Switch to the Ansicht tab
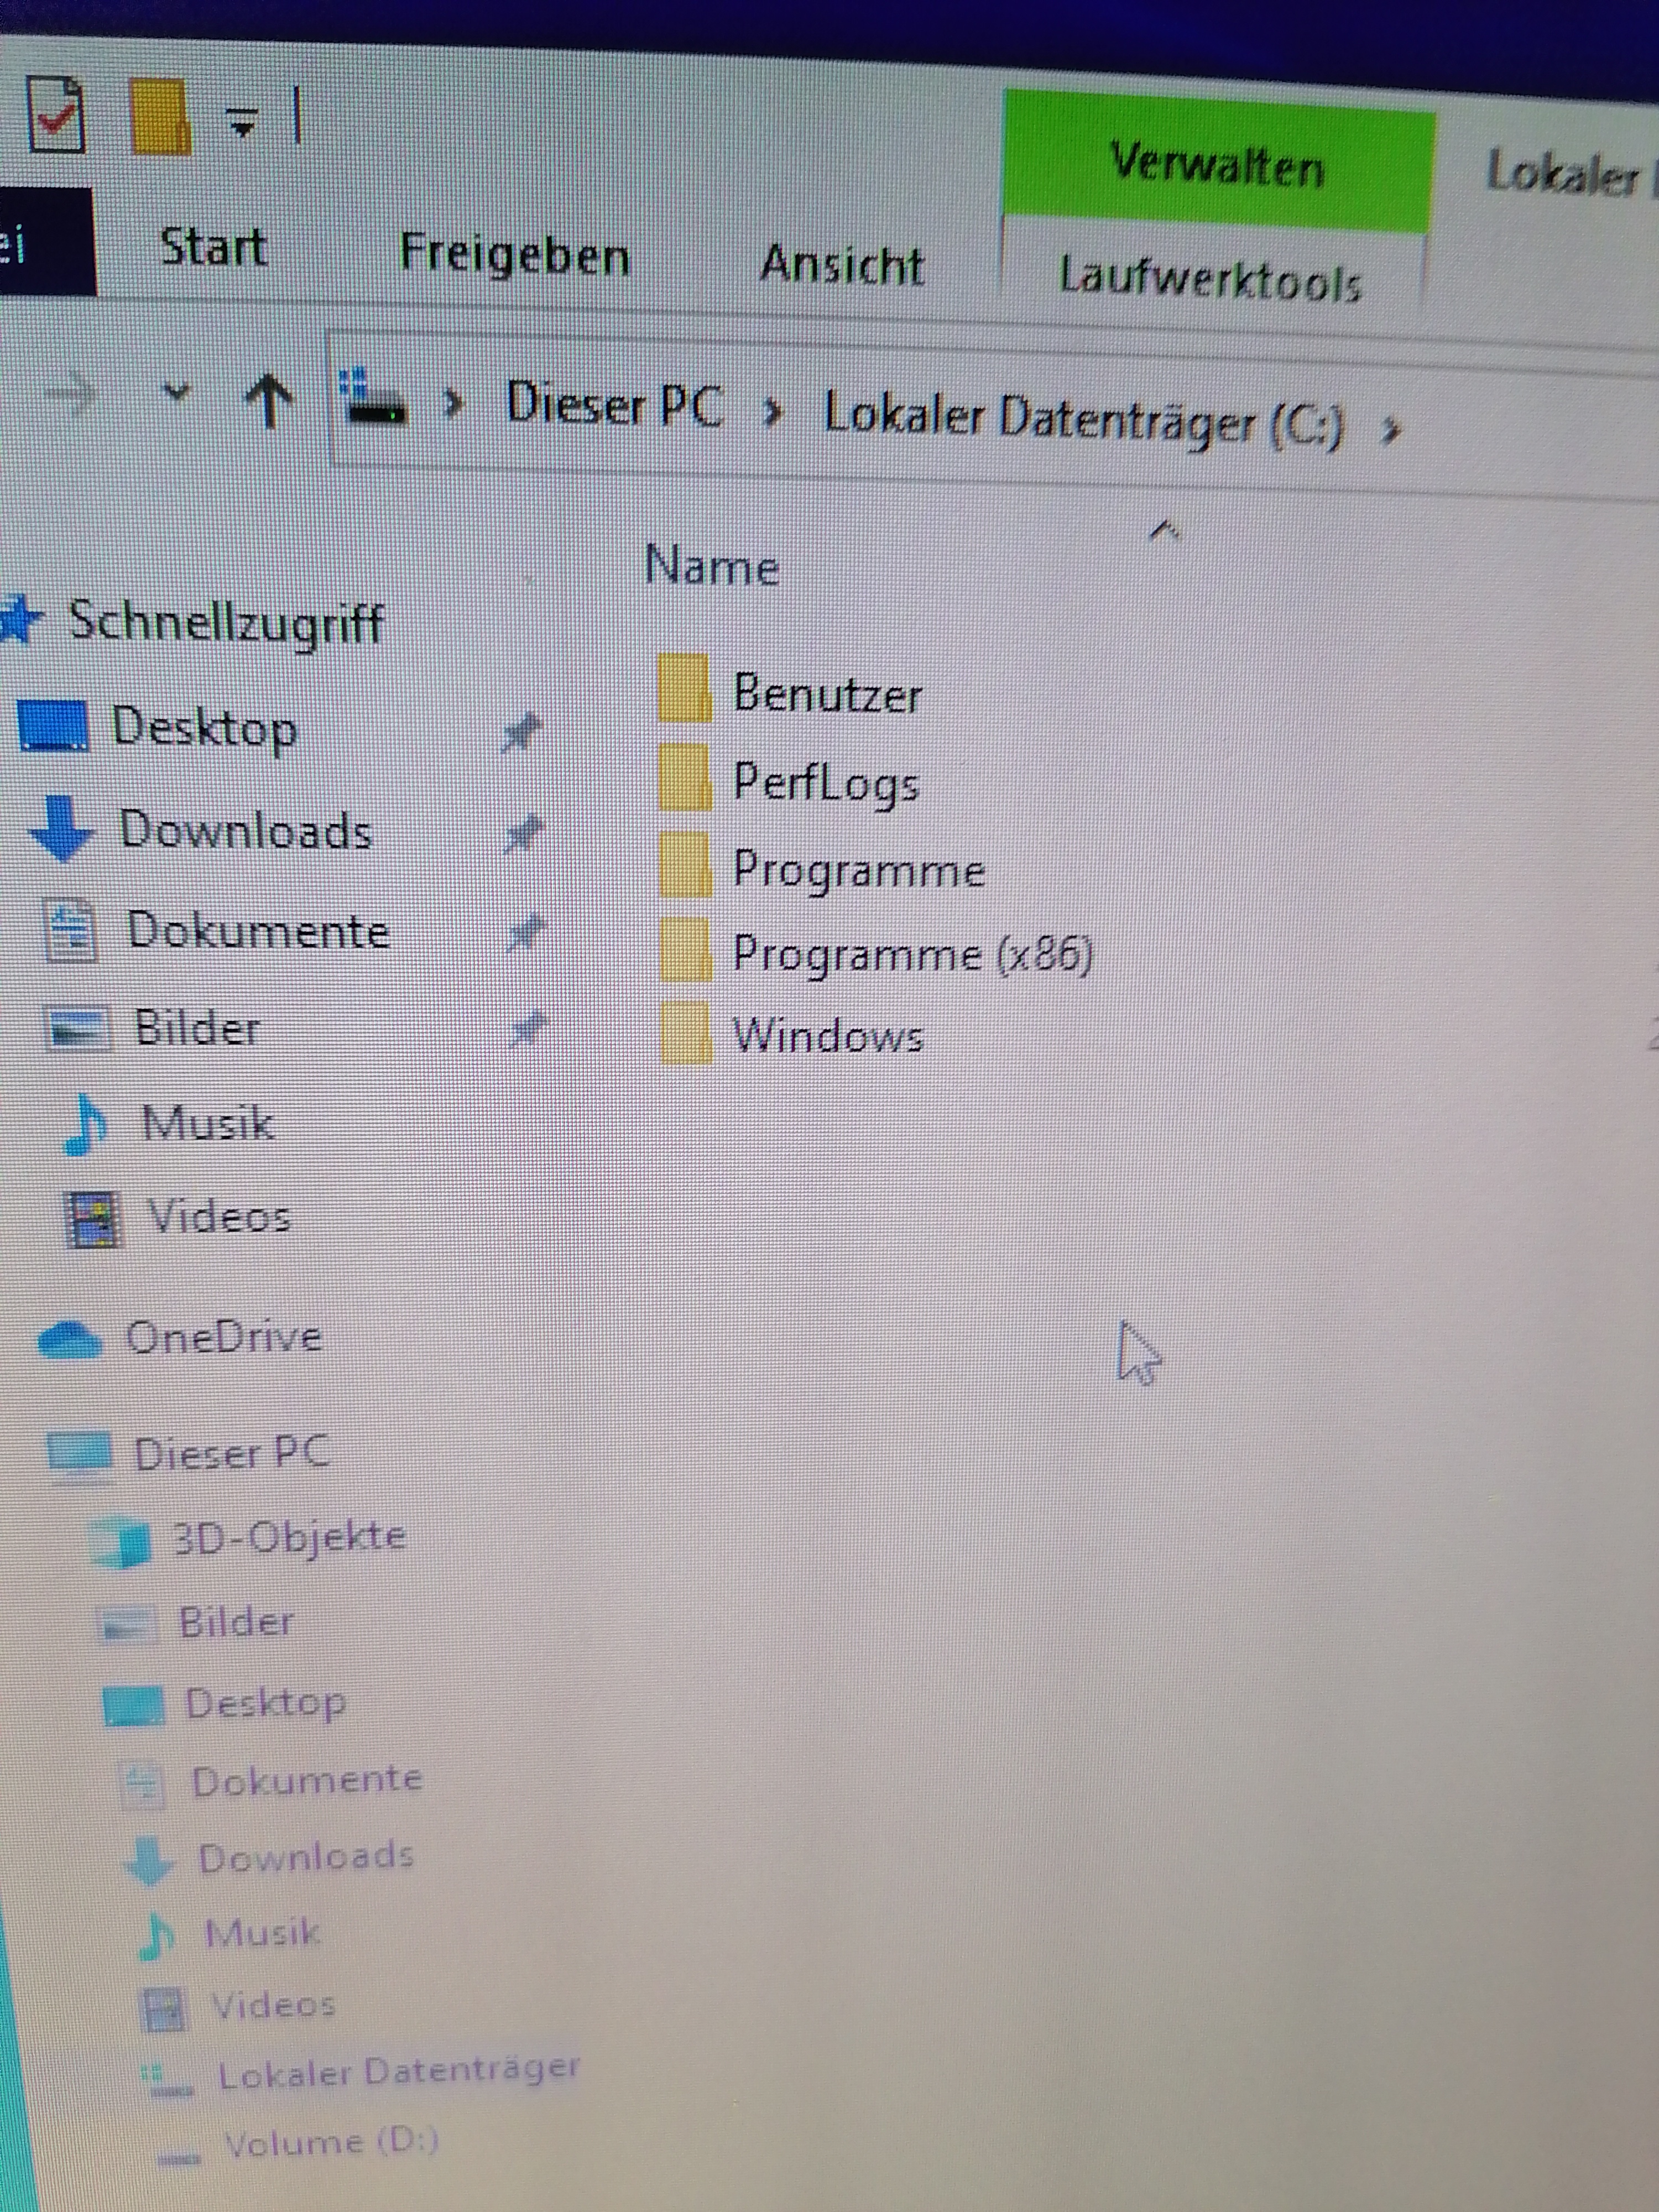This screenshot has width=1659, height=2212. (x=841, y=265)
